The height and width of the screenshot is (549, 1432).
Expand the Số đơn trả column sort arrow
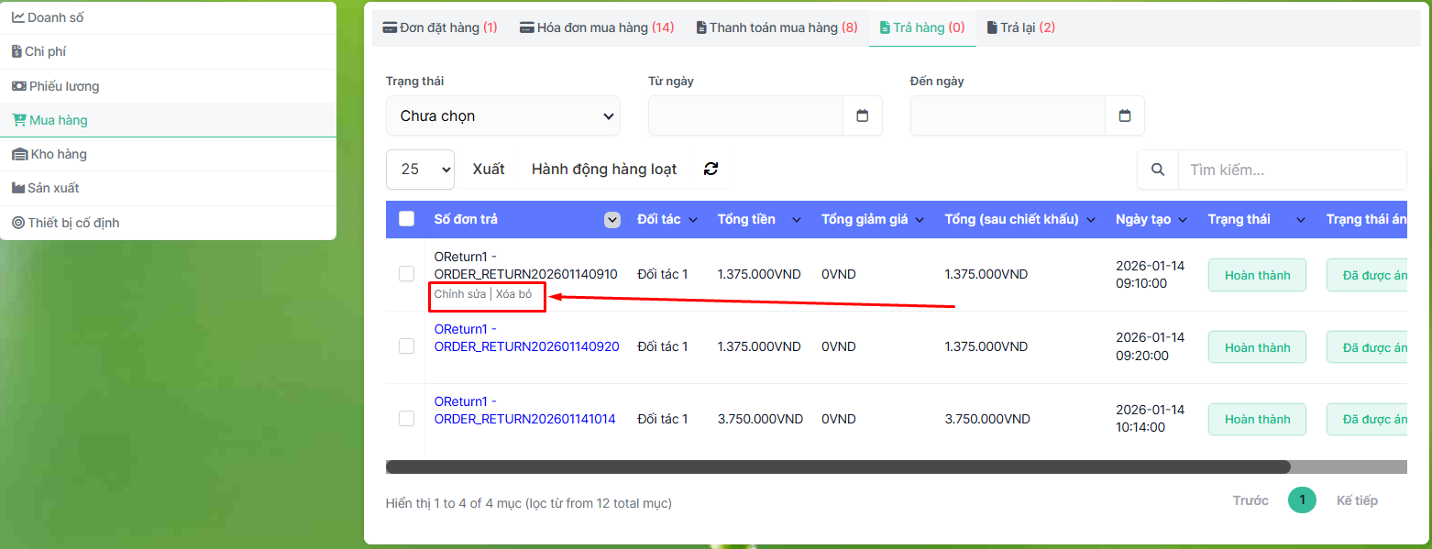click(611, 220)
